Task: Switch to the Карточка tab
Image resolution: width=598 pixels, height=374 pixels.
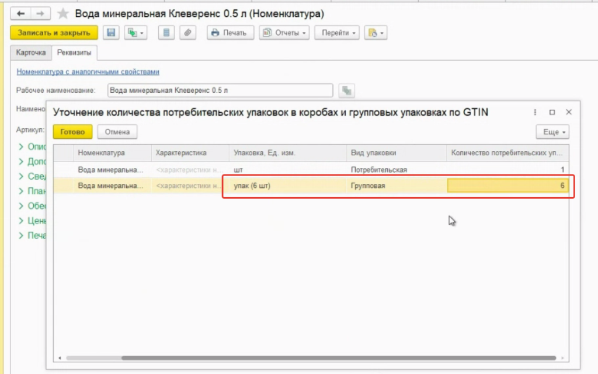Action: click(31, 53)
